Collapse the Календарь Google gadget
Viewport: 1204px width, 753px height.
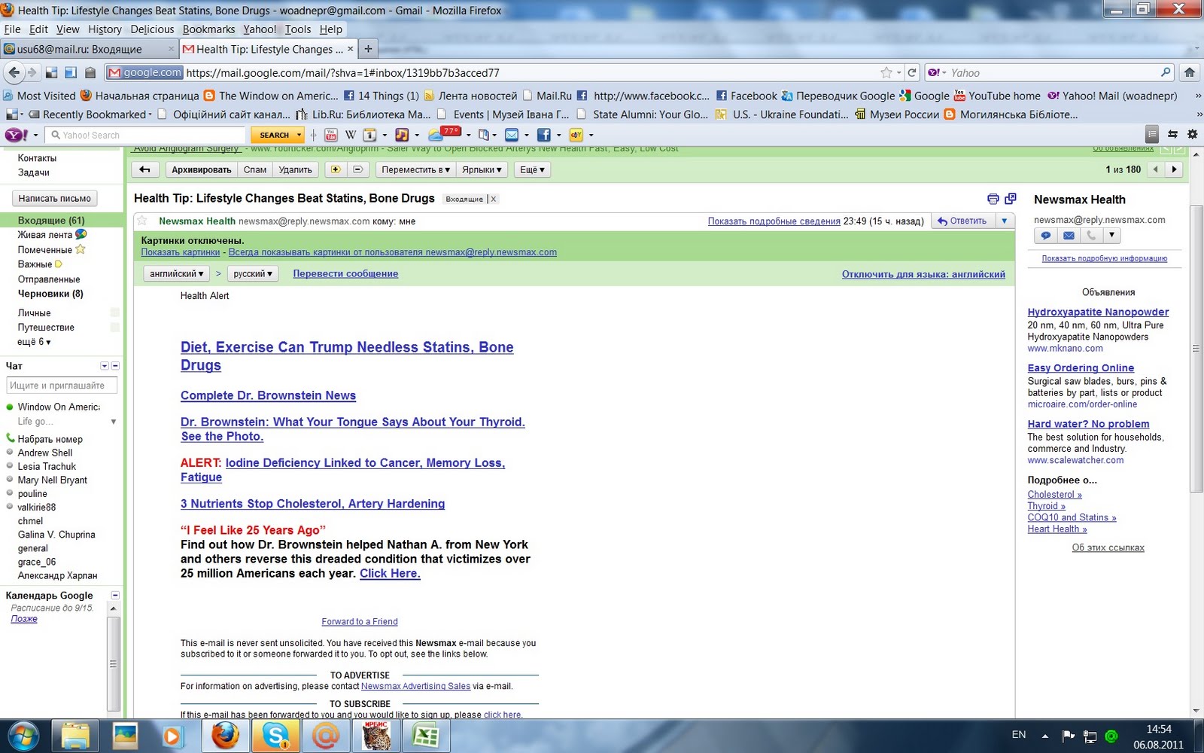[115, 595]
